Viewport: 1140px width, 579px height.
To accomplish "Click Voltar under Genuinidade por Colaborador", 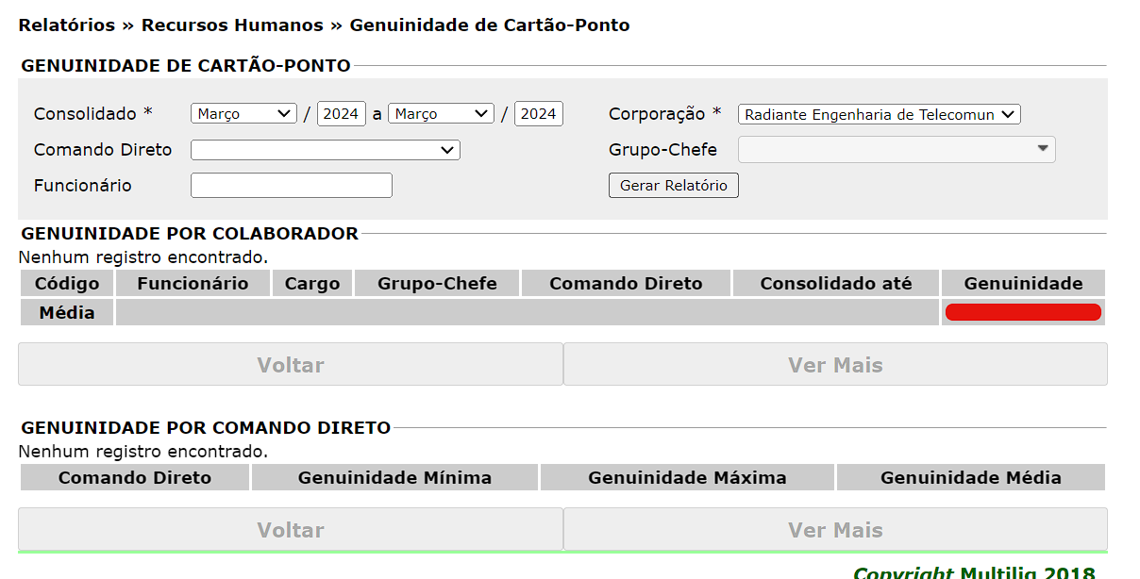I will tap(291, 365).
